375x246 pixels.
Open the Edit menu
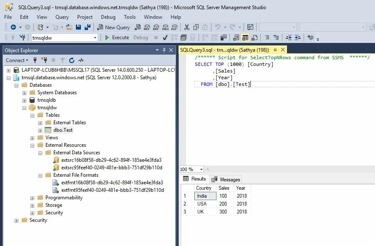(x=24, y=17)
